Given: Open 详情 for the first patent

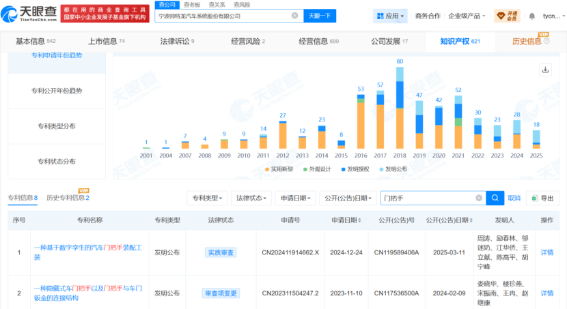Looking at the screenshot, I should (547, 252).
